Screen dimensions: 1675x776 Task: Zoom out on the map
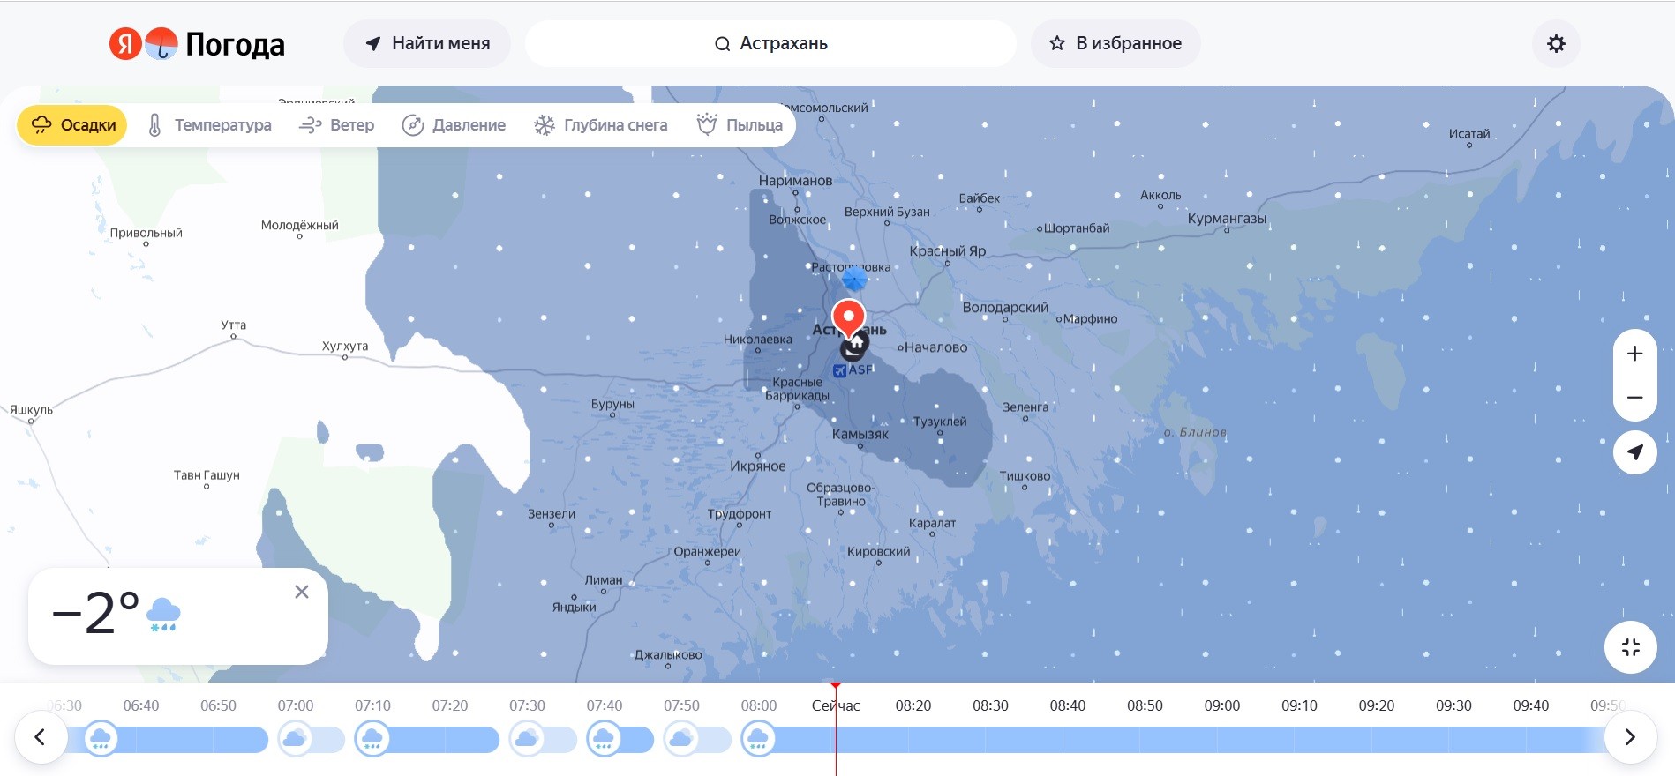1634,398
